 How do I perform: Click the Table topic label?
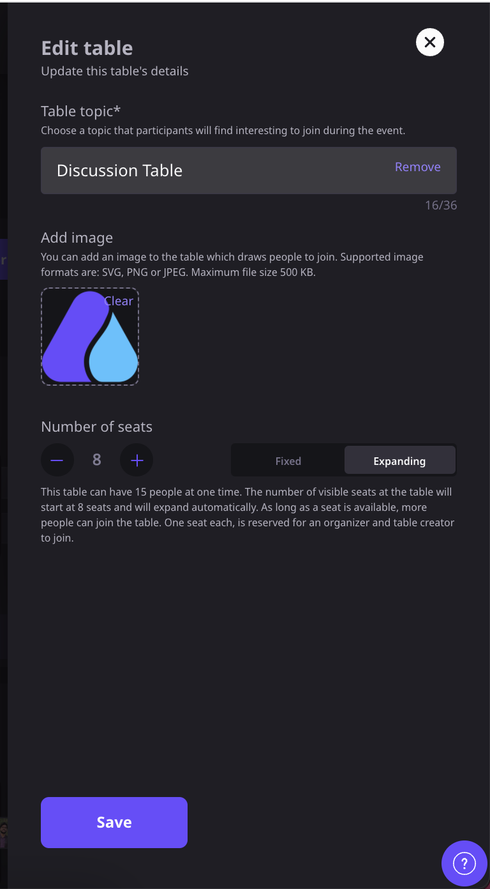tap(81, 111)
